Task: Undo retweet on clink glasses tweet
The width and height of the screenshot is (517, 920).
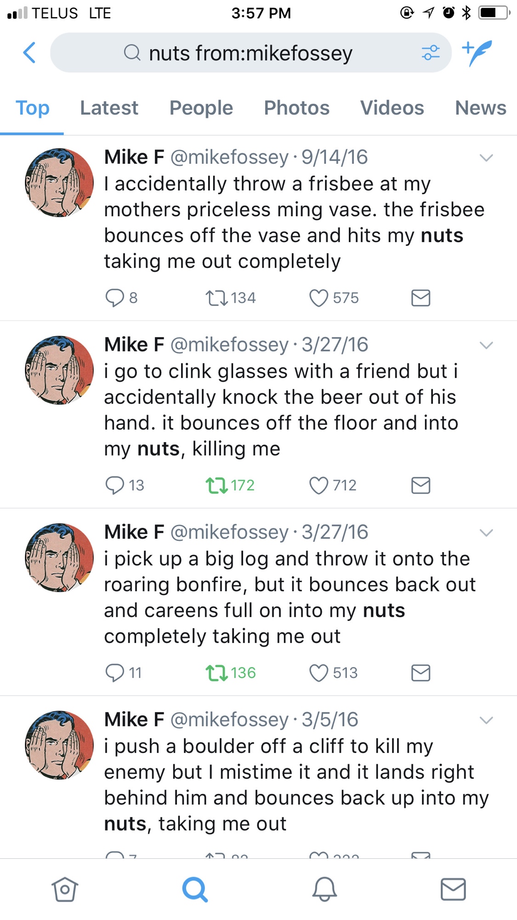Action: point(216,485)
